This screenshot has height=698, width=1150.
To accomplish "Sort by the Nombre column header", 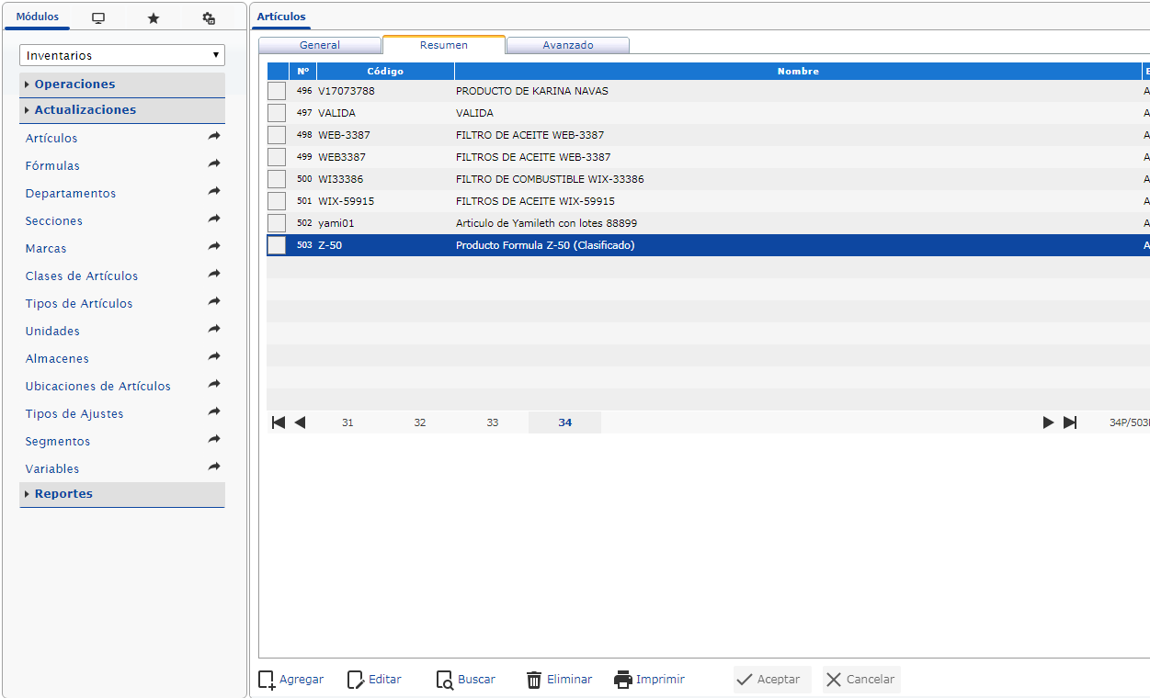I will (798, 71).
